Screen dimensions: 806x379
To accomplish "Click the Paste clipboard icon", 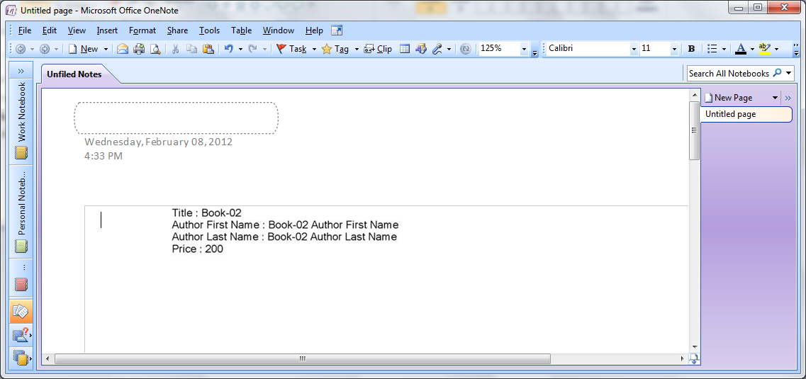I will click(x=208, y=49).
